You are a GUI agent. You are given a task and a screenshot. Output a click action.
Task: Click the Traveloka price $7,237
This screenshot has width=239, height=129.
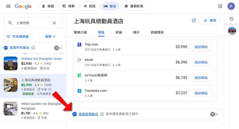point(181,93)
